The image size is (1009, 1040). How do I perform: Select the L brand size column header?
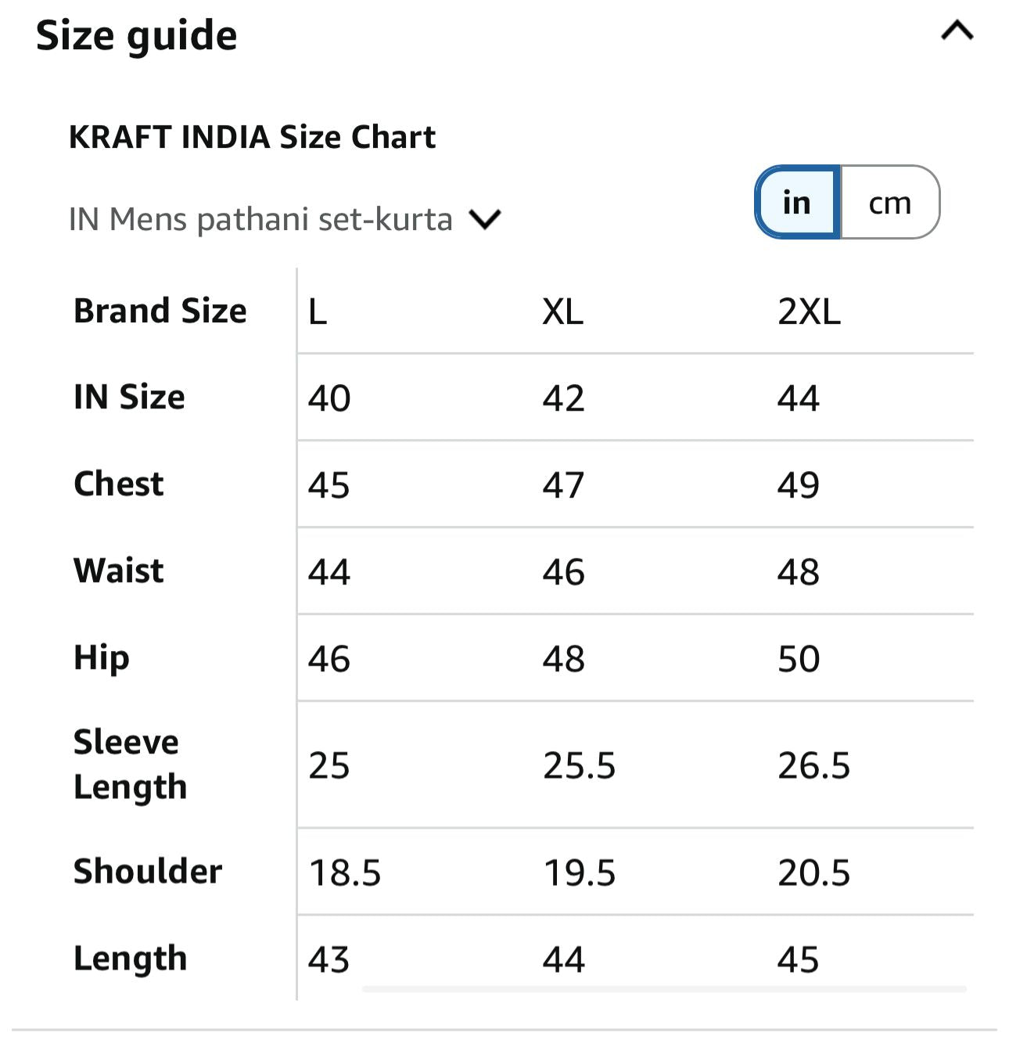(x=318, y=311)
